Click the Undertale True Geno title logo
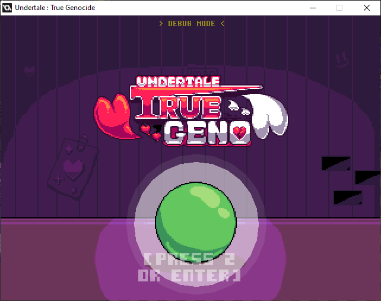 coord(191,111)
